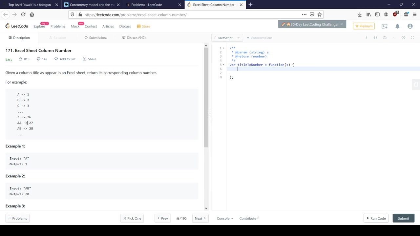Viewport: 420px width, 236px height.
Task: Collapse the code fold arrow on line 5
Action: (x=223, y=65)
